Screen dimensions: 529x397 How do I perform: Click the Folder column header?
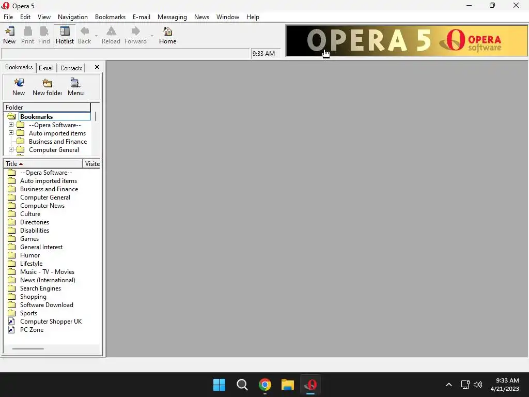47,108
